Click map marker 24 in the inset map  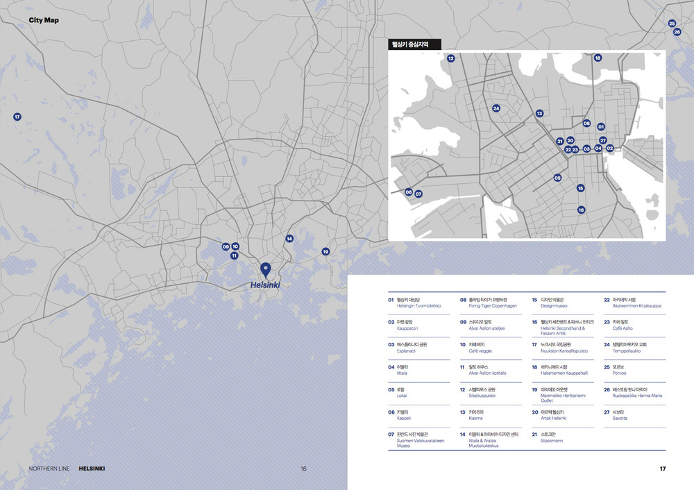tap(496, 108)
